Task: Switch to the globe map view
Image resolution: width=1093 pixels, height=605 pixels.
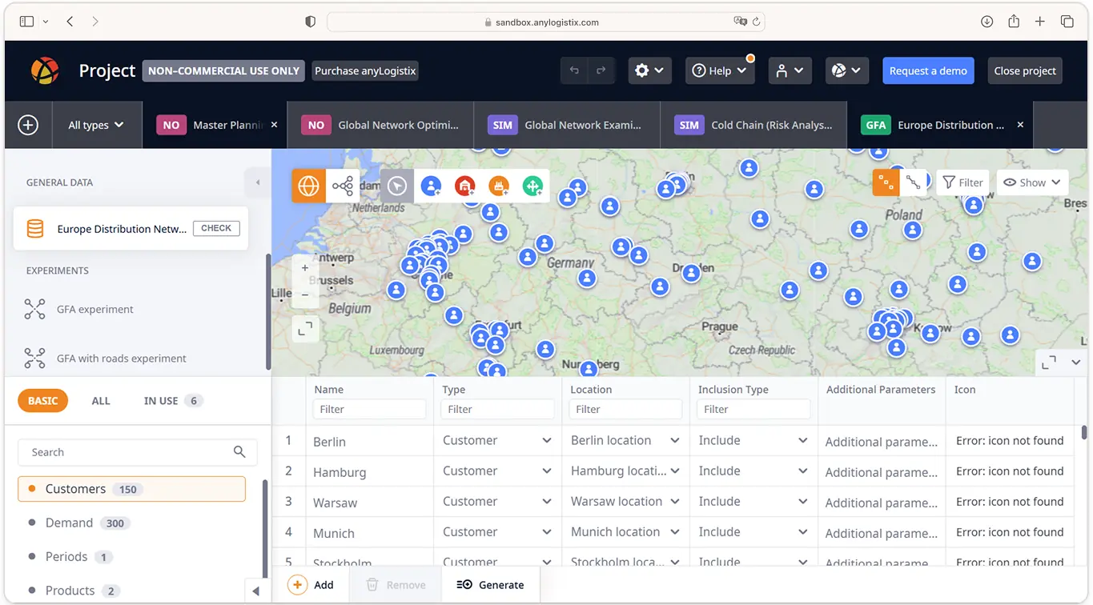Action: pos(308,186)
